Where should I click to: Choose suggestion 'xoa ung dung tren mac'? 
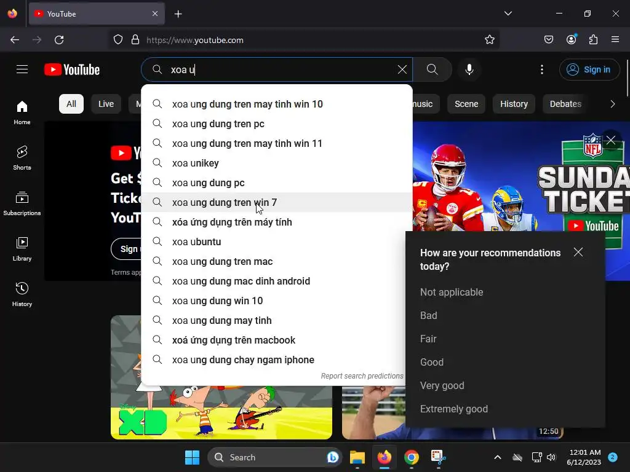[x=273, y=261]
